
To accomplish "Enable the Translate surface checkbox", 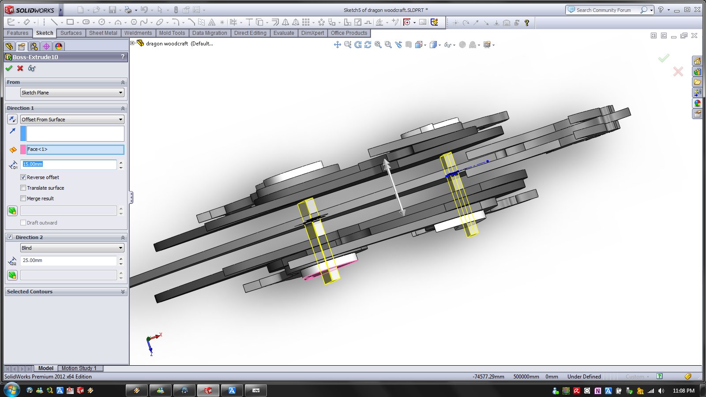I will 23,188.
